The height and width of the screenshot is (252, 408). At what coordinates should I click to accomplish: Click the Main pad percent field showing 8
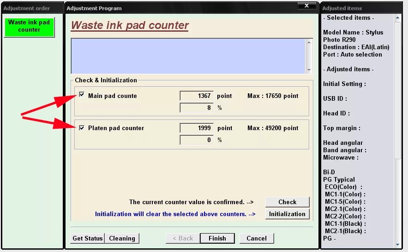[197, 108]
